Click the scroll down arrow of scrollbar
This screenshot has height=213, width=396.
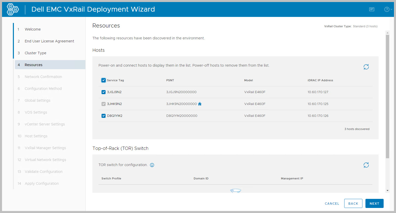387,191
